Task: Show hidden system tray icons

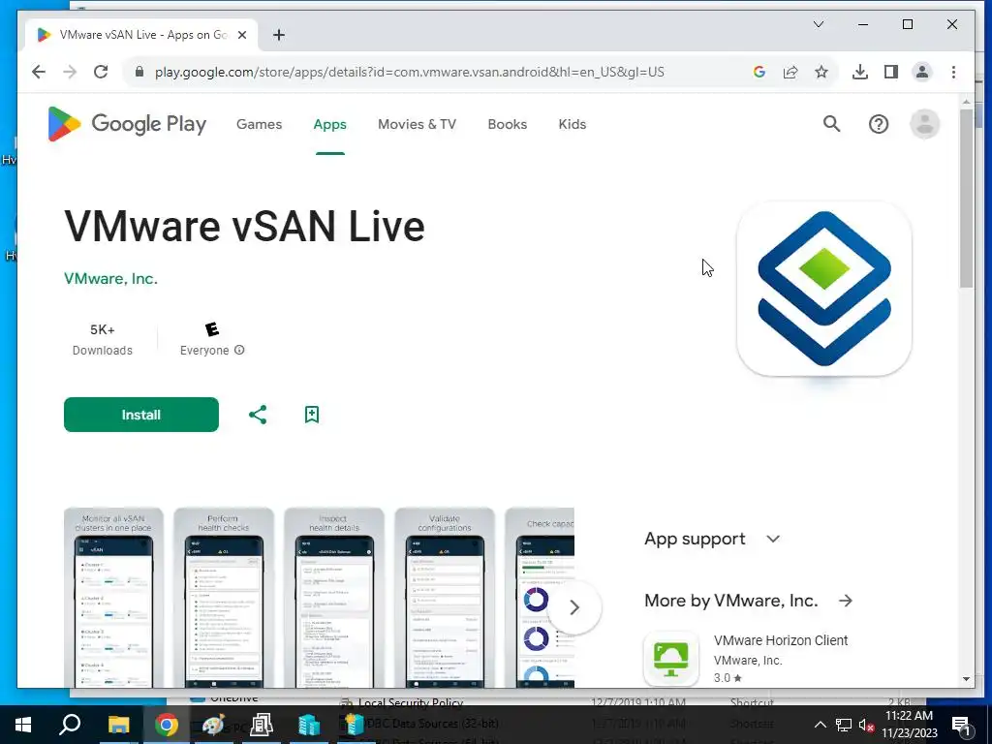Action: (x=820, y=725)
